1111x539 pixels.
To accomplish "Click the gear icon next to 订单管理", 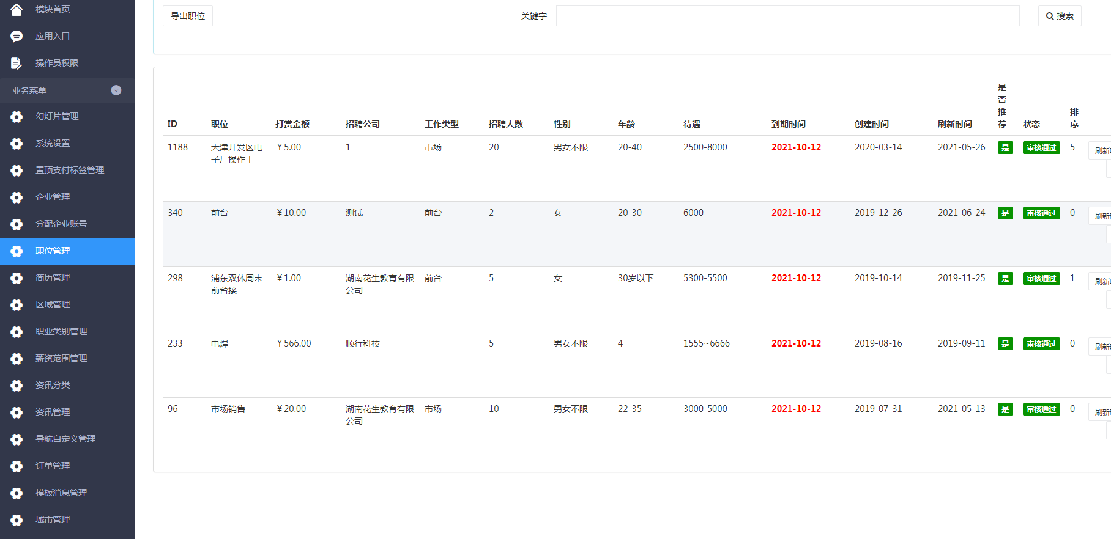I will click(17, 466).
